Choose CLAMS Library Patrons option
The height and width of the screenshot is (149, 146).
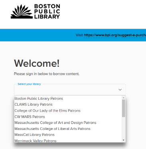click(68, 104)
